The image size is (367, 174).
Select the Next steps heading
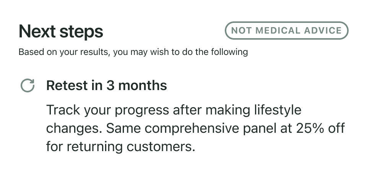coord(61,32)
